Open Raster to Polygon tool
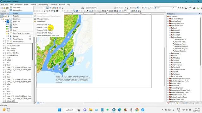The image size is (202, 113). point(181,46)
